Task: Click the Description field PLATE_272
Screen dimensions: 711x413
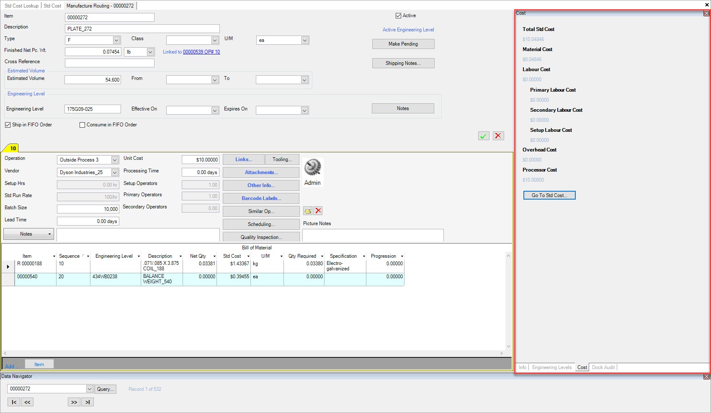Action: tap(142, 29)
